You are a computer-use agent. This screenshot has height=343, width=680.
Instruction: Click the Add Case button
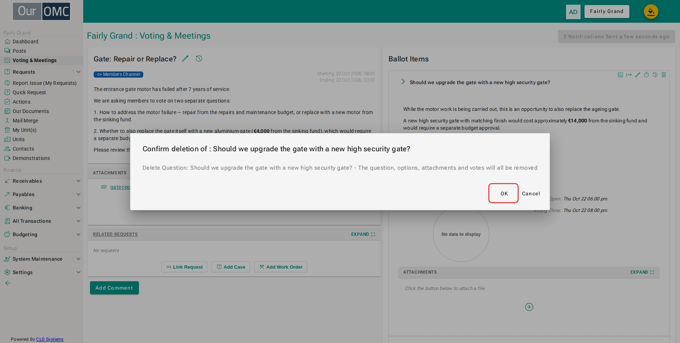(231, 267)
